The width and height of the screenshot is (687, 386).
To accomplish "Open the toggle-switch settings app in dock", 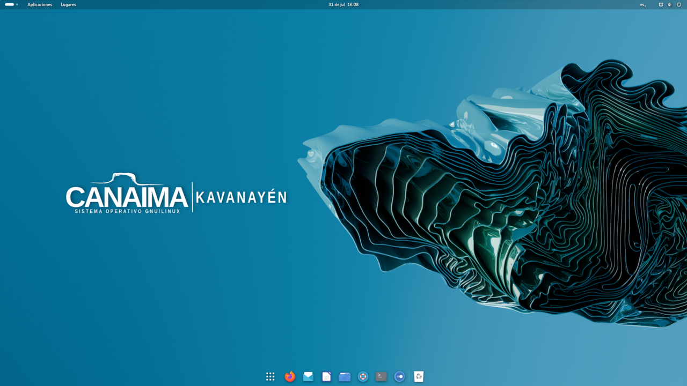I will click(399, 376).
